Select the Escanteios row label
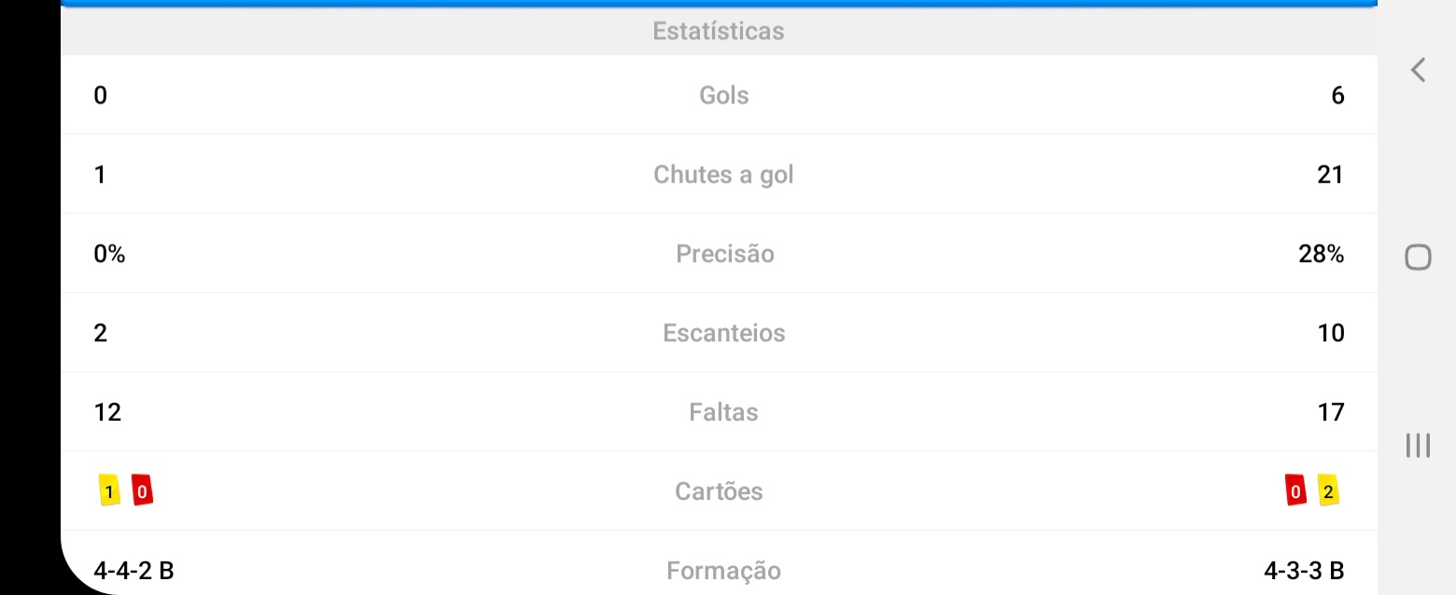The width and height of the screenshot is (1456, 595). (724, 333)
